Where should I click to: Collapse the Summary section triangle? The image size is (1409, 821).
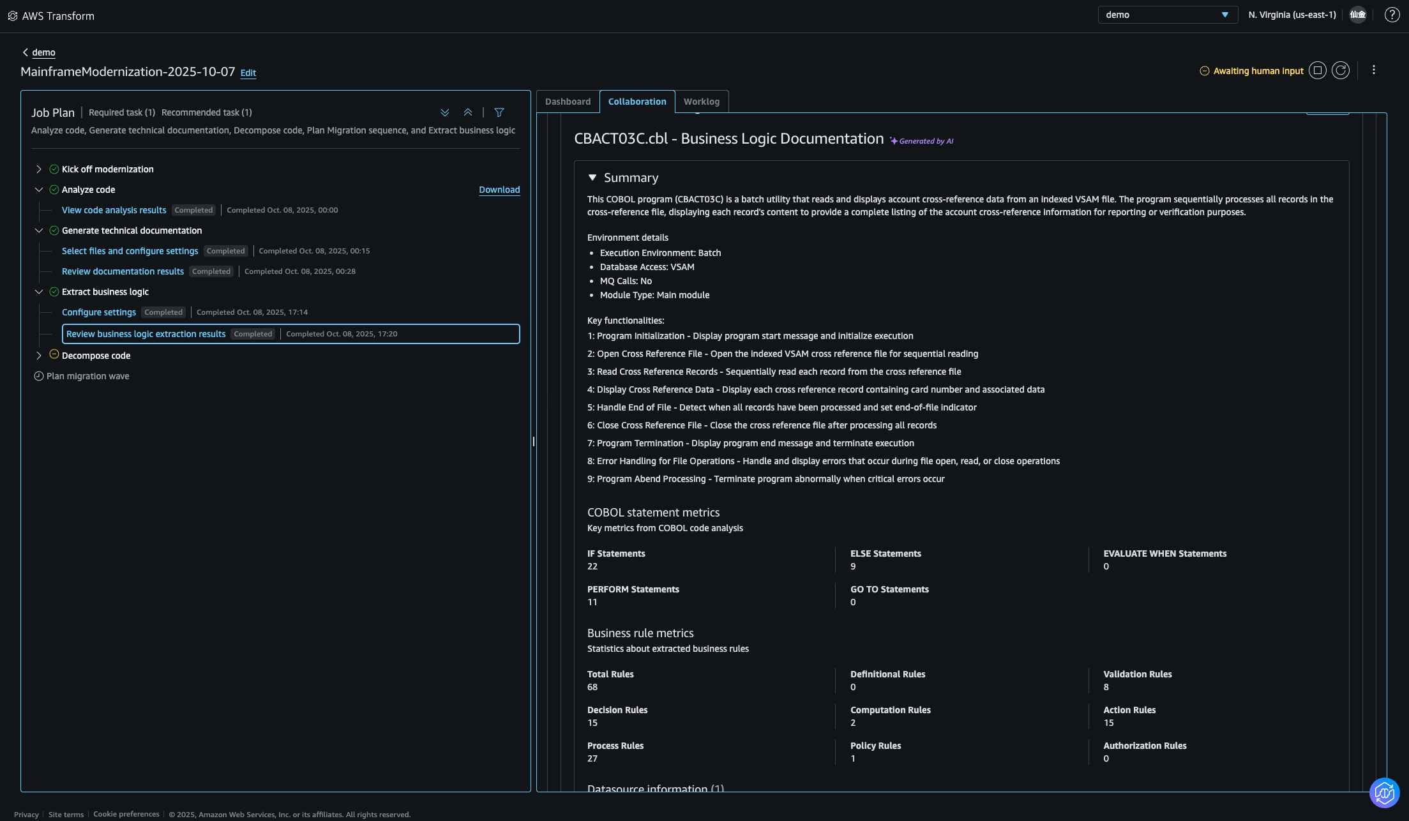tap(592, 177)
